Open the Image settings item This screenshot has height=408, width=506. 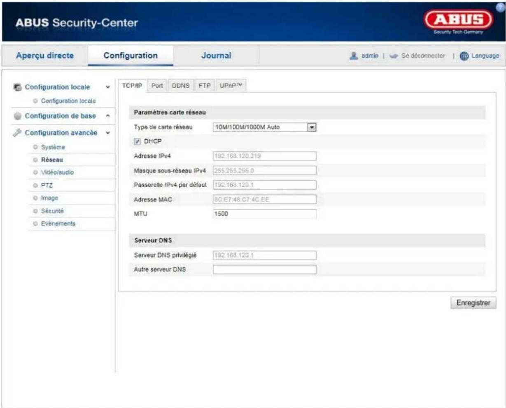(x=49, y=198)
